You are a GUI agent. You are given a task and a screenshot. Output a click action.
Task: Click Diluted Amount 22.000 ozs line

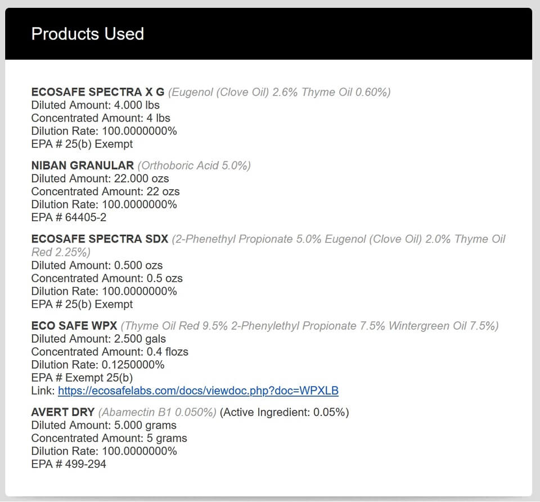[x=100, y=178]
